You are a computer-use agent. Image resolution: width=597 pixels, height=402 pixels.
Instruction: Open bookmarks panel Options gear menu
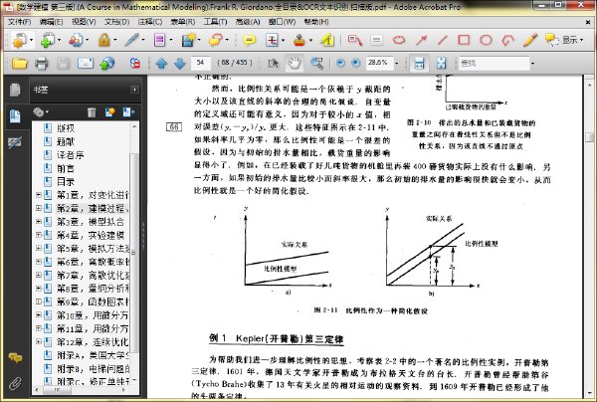coord(41,112)
